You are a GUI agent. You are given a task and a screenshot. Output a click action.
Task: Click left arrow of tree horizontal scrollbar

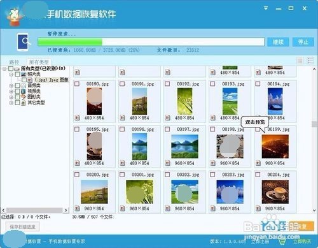click(3, 210)
